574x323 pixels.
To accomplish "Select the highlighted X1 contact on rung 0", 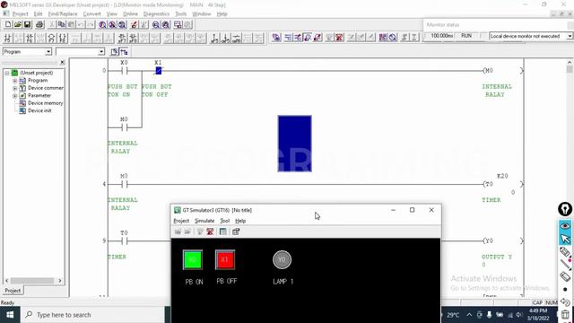I will pos(158,71).
